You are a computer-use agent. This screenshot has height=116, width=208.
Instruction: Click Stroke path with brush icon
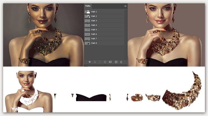coord(95,62)
